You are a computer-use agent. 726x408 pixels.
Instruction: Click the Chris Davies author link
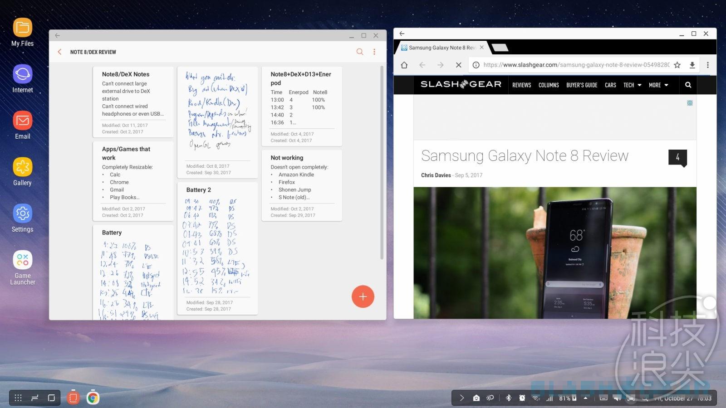point(435,175)
